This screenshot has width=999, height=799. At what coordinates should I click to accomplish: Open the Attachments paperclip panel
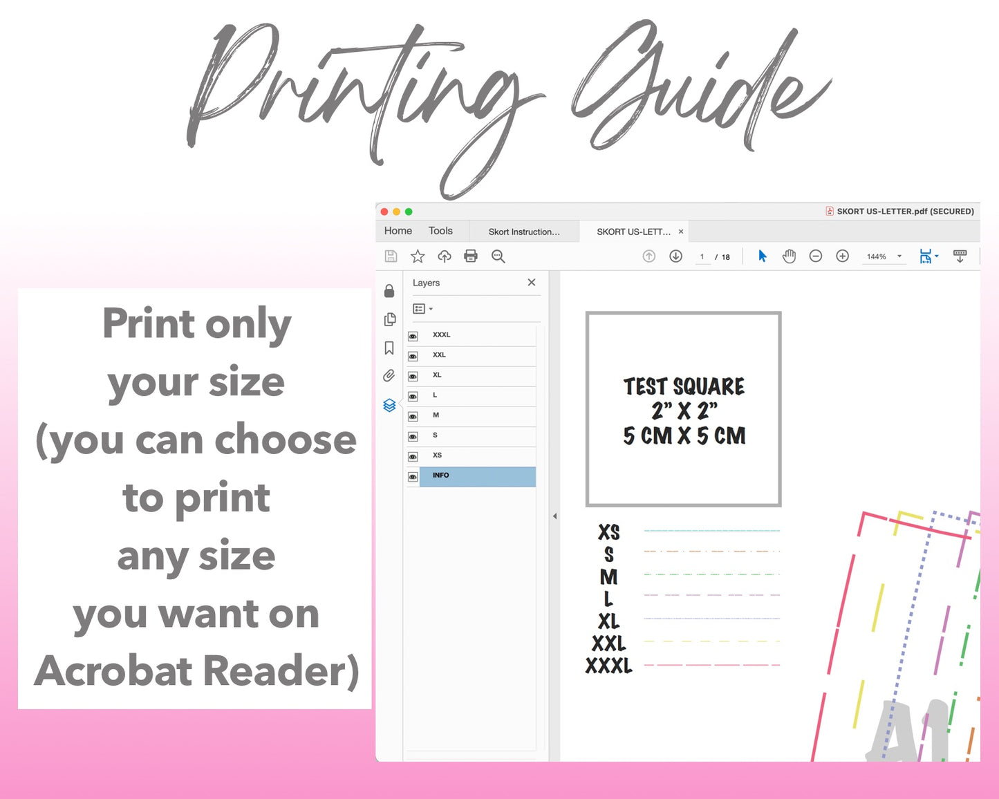pos(389,376)
